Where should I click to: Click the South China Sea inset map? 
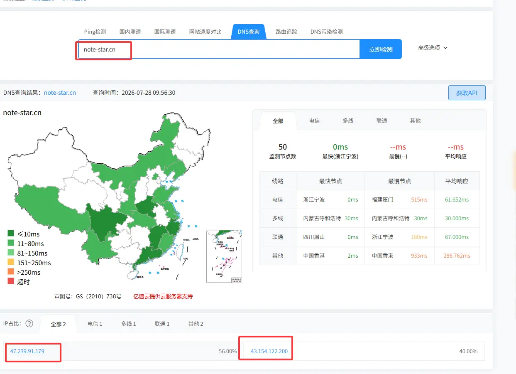point(224,256)
